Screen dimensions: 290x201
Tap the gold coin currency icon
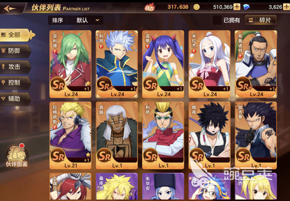pos(196,7)
